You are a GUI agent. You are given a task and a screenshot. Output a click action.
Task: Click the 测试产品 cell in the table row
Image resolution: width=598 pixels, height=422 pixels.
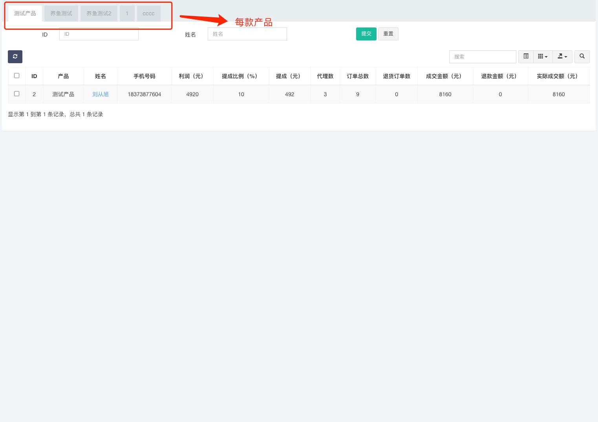coord(63,94)
